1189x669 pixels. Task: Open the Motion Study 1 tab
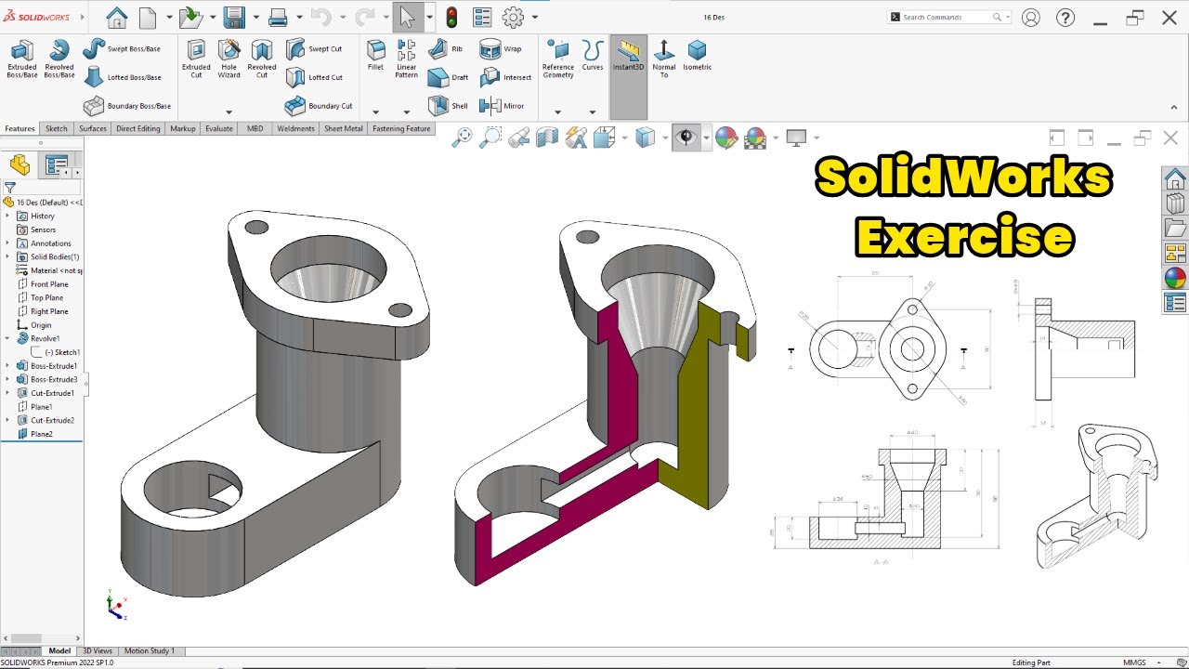tap(150, 651)
